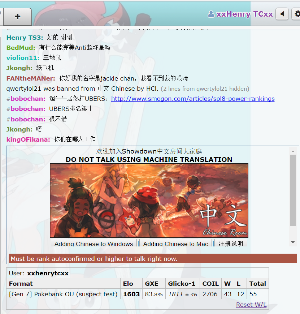
Task: Click the username Henry TS3 in chat
Action: pos(25,38)
